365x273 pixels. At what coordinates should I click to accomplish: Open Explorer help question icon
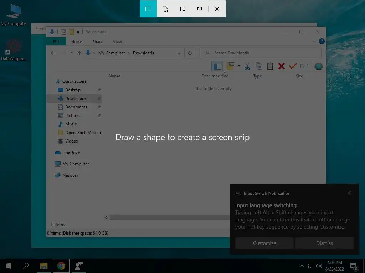322,41
